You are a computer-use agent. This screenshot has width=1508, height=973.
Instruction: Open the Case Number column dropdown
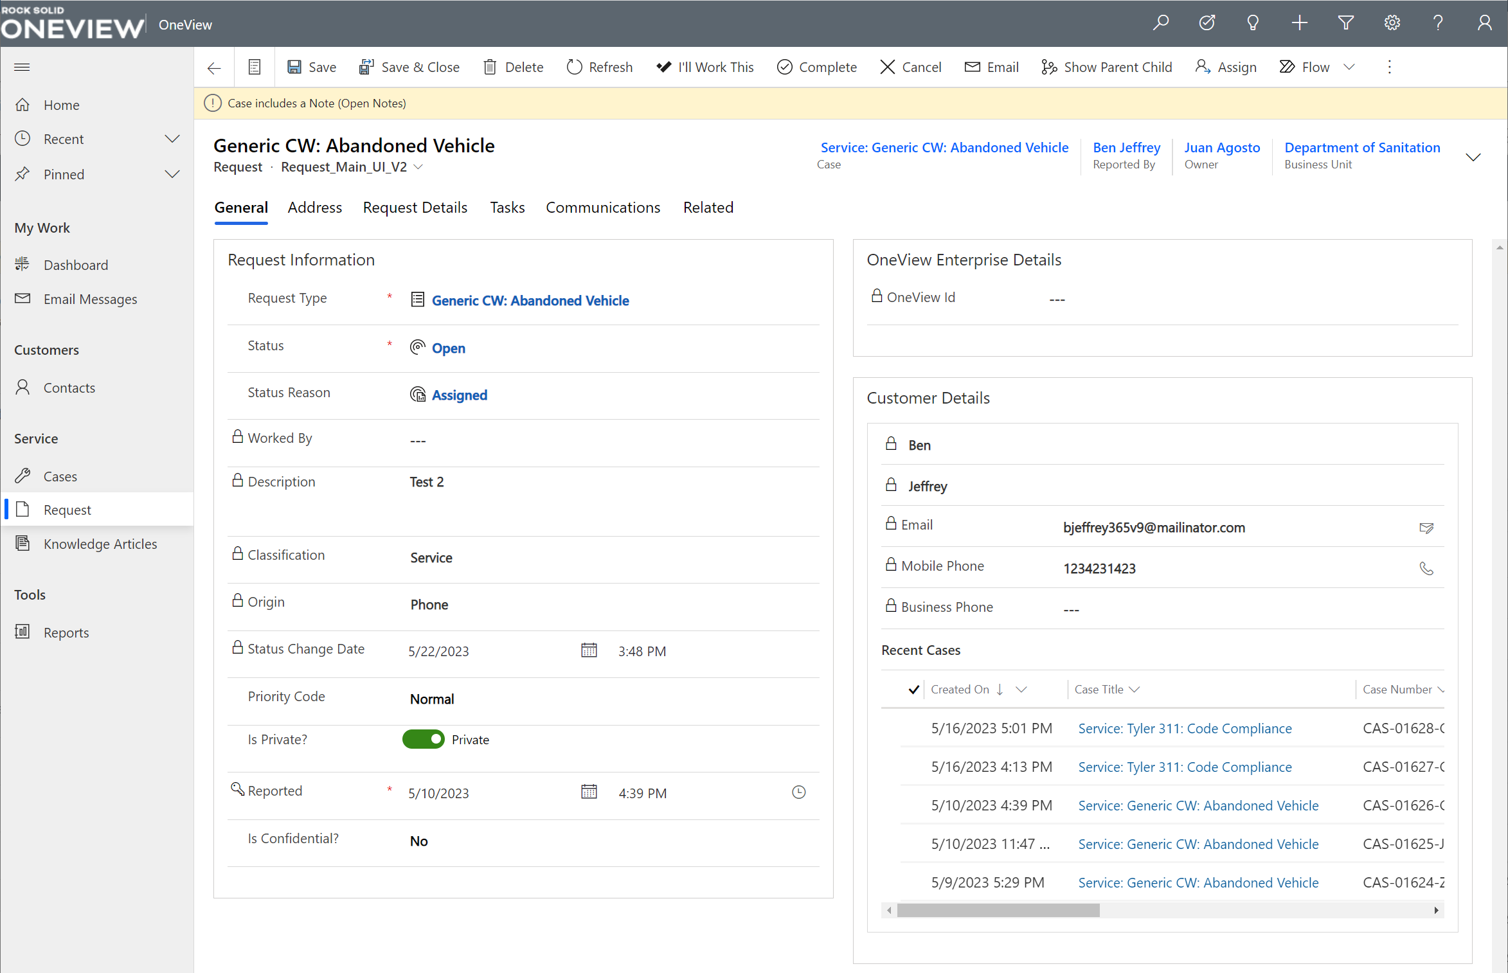click(1440, 689)
